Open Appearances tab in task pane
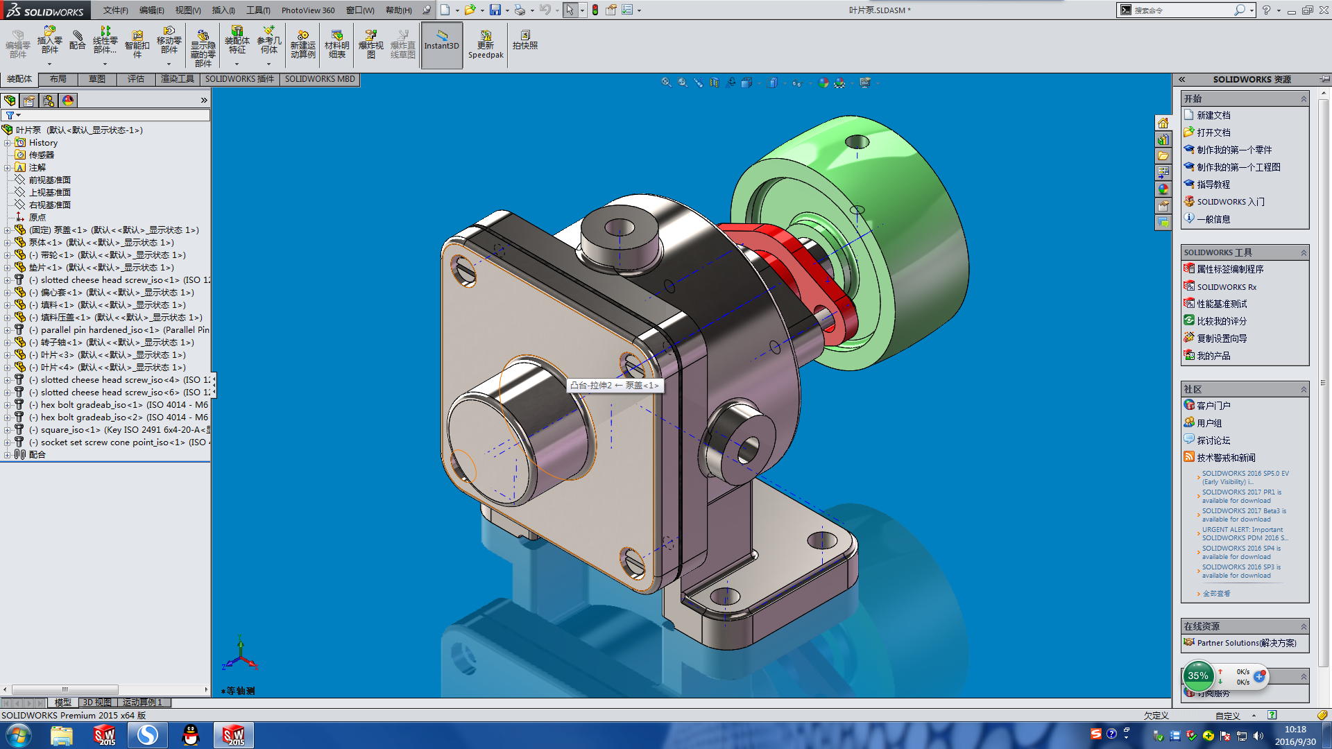 1163,189
